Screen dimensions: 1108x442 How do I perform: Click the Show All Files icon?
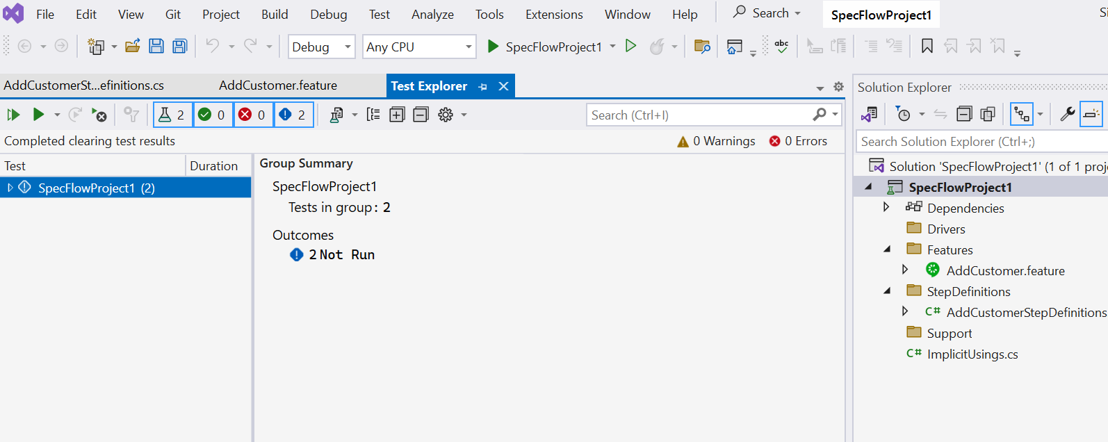[x=988, y=114]
